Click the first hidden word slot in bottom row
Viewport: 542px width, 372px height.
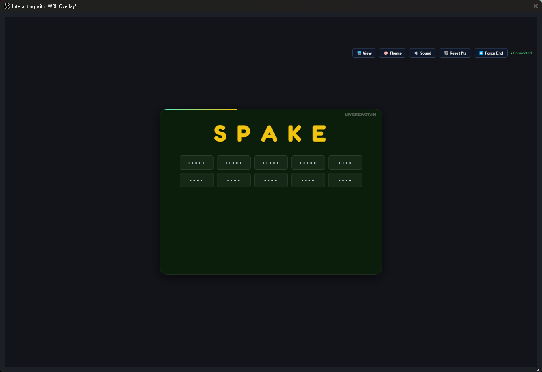[x=197, y=180]
